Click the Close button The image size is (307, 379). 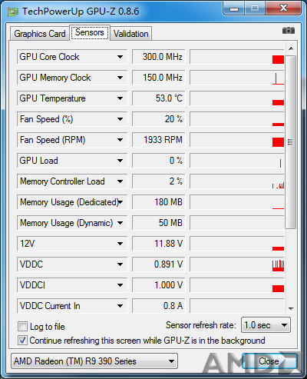coord(269,361)
